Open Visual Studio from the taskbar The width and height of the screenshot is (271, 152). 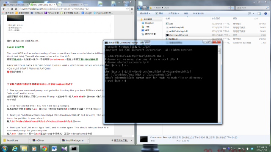pyautogui.click(x=64, y=148)
